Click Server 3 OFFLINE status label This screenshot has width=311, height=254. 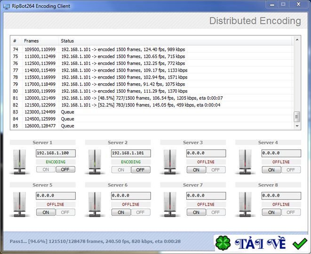tap(206, 162)
